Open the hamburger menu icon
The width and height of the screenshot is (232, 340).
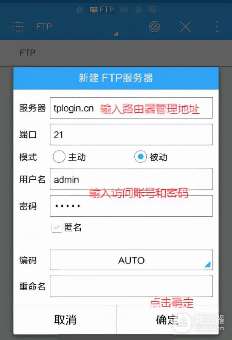[x=18, y=27]
